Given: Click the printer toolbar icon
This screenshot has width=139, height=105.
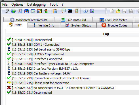Looking at the screenshot, I should [131, 11].
